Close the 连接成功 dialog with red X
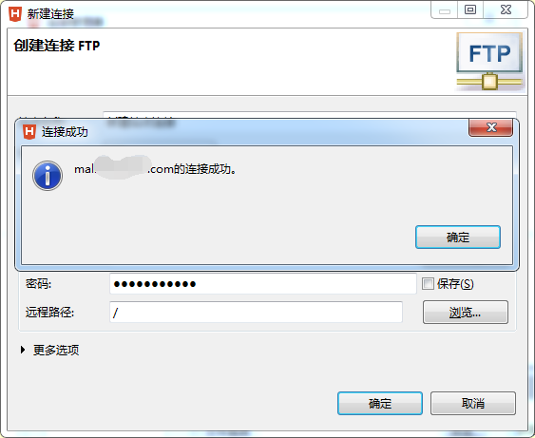Image resolution: width=535 pixels, height=438 pixels. (x=491, y=127)
